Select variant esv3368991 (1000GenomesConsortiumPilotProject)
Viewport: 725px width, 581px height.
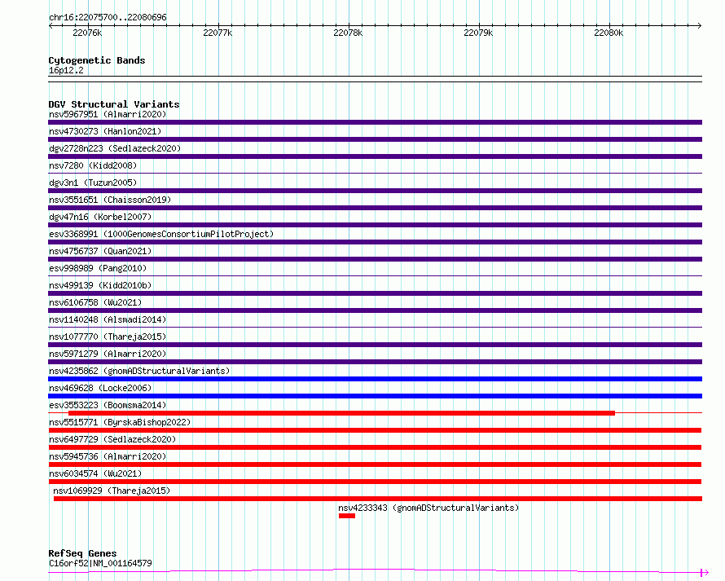coord(161,234)
